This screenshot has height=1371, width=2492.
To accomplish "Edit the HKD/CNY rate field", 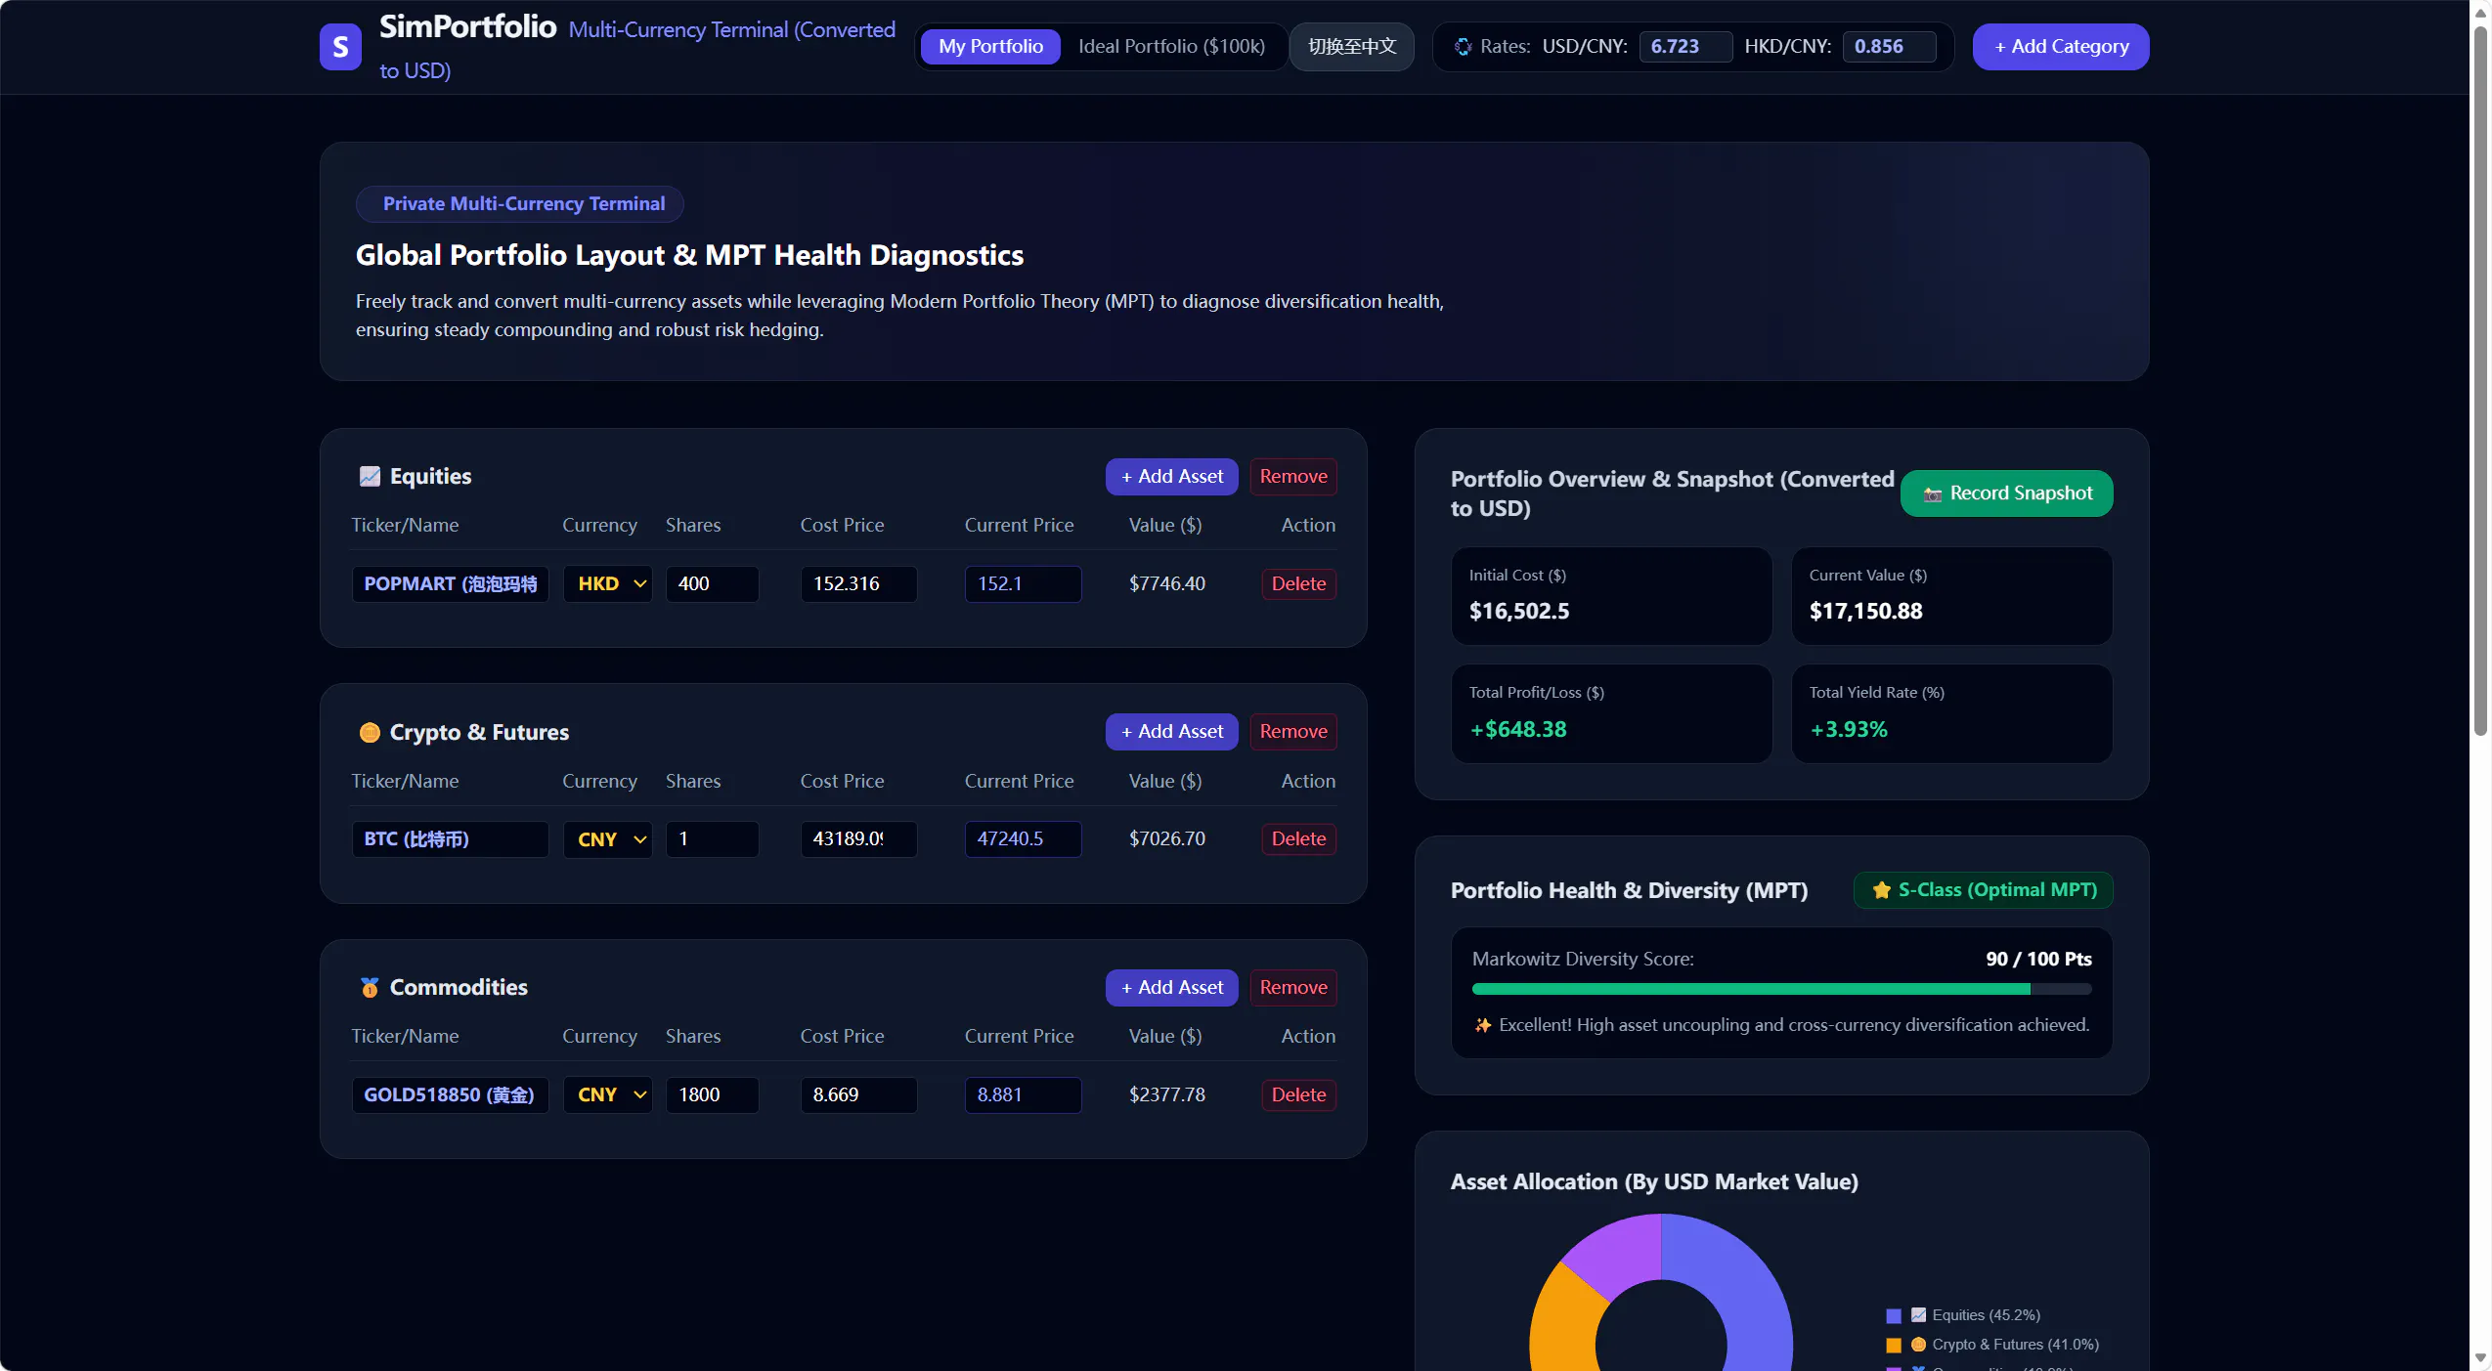I will pyautogui.click(x=1889, y=47).
